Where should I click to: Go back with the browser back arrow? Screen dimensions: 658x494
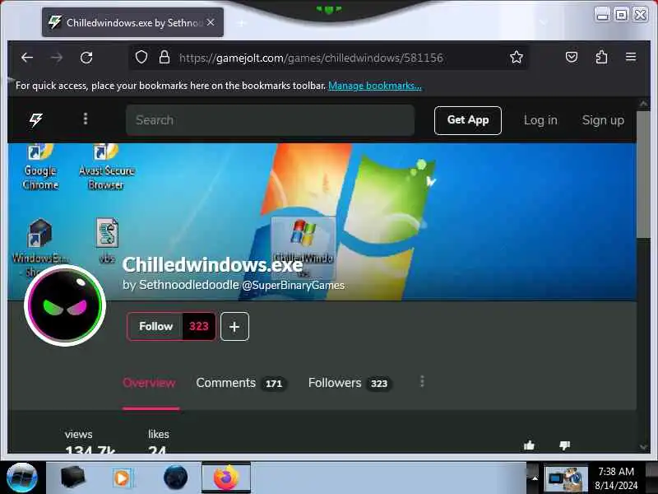pyautogui.click(x=27, y=58)
